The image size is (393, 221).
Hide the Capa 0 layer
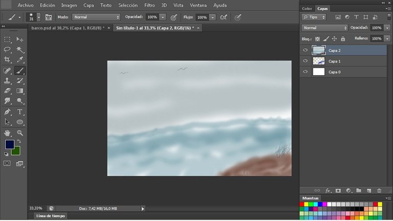305,72
